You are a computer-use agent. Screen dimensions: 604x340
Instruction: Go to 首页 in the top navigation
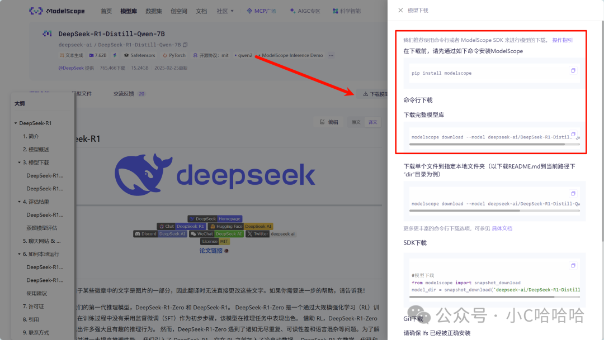[106, 11]
